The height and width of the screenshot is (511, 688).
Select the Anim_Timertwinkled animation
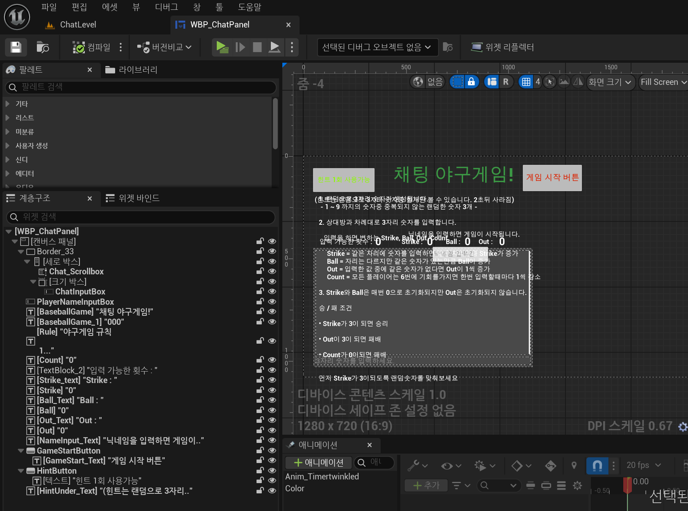pos(322,477)
